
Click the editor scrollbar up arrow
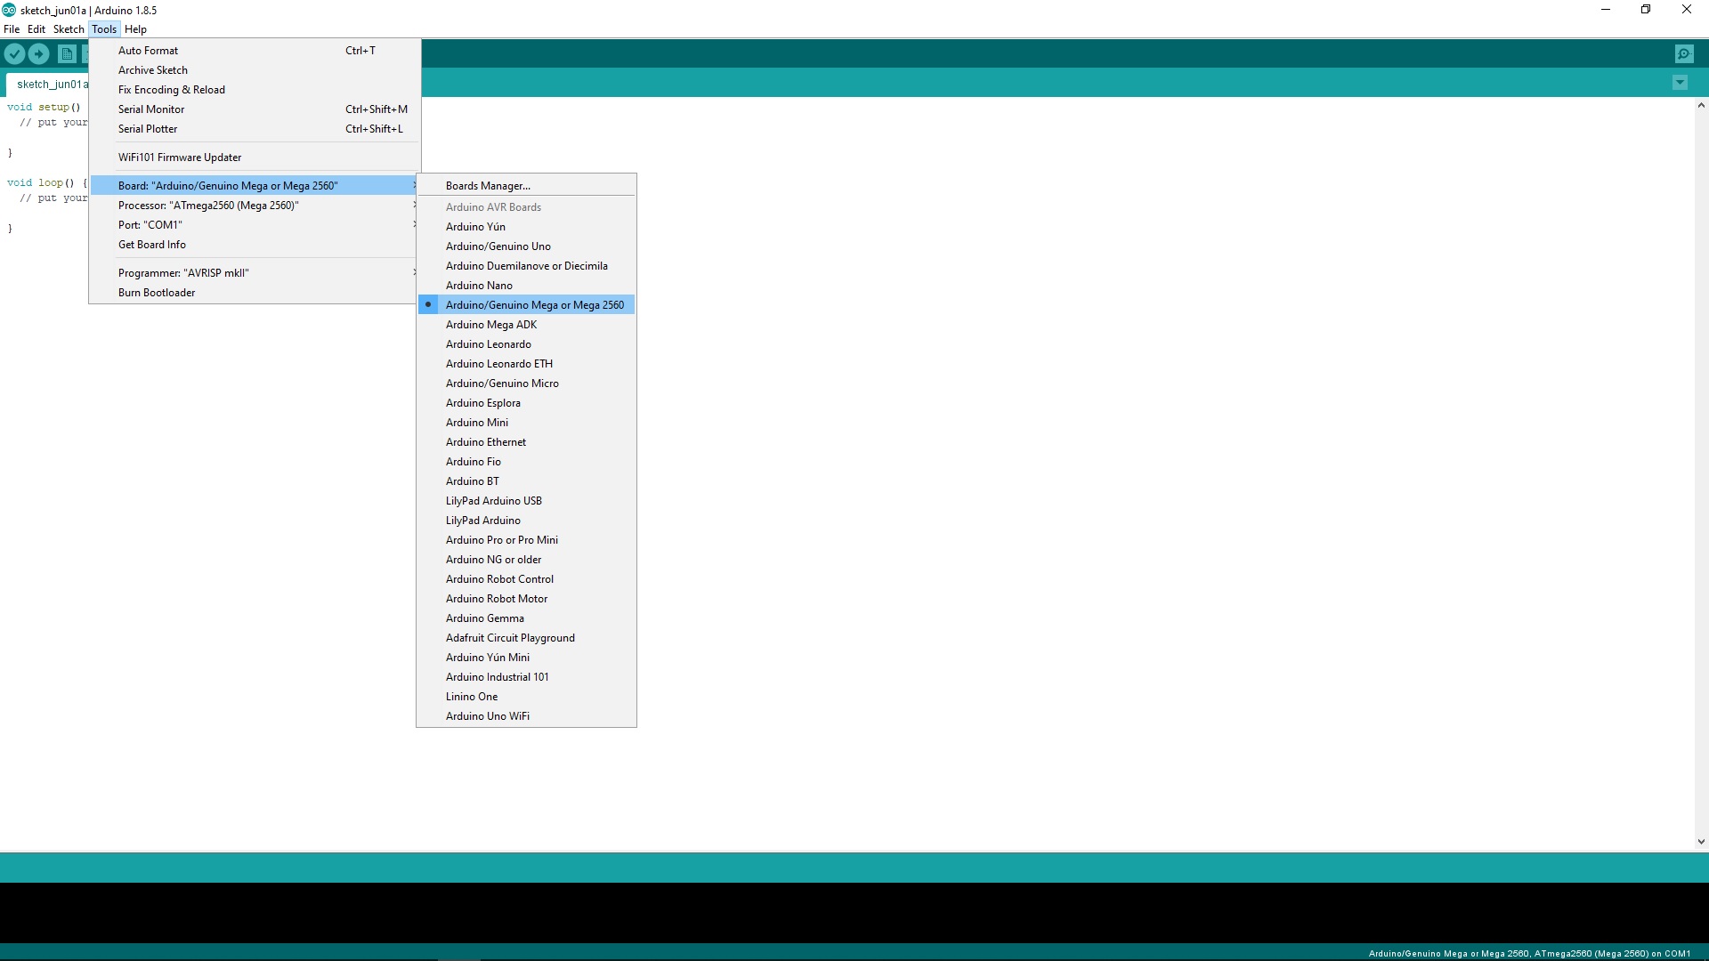pyautogui.click(x=1701, y=105)
